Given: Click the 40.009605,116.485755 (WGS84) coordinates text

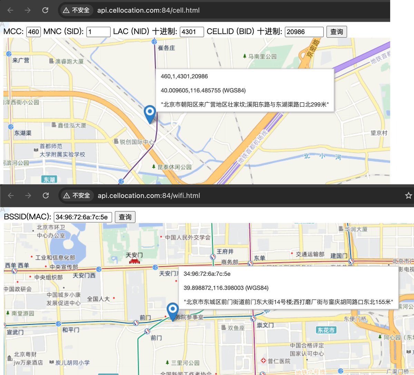Looking at the screenshot, I should pos(203,90).
